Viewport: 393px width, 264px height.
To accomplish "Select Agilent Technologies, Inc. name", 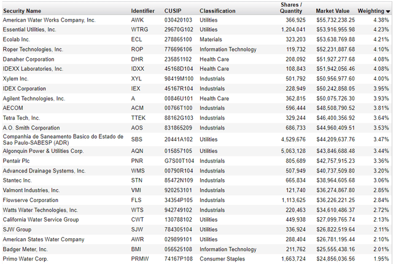I will (x=34, y=99).
